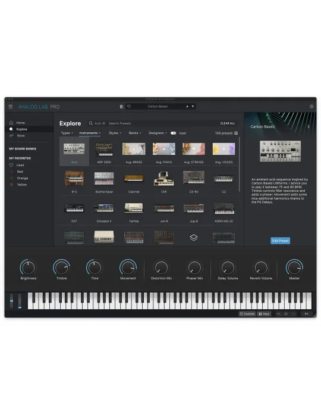Image resolution: width=321 pixels, height=417 pixels.
Task: Select the Emulator II instrument
Action: [104, 211]
